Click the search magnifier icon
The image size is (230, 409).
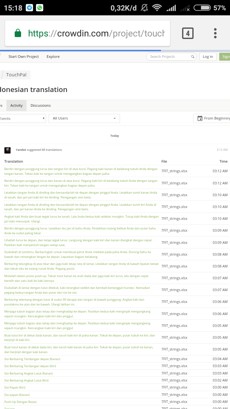coord(193,57)
